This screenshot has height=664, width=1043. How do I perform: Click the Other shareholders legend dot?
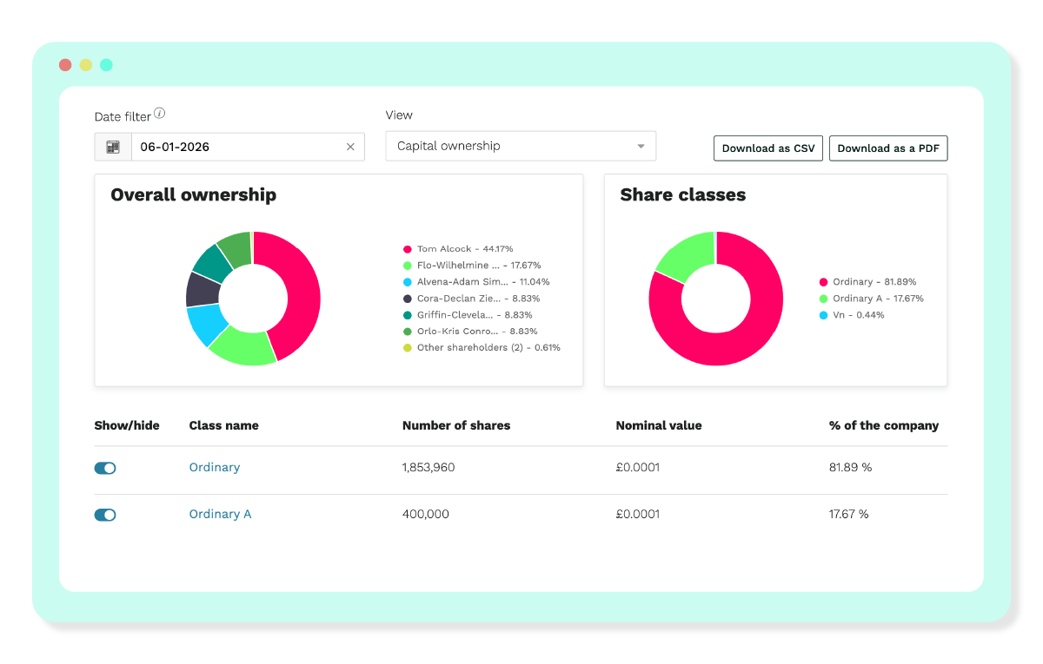coord(407,348)
